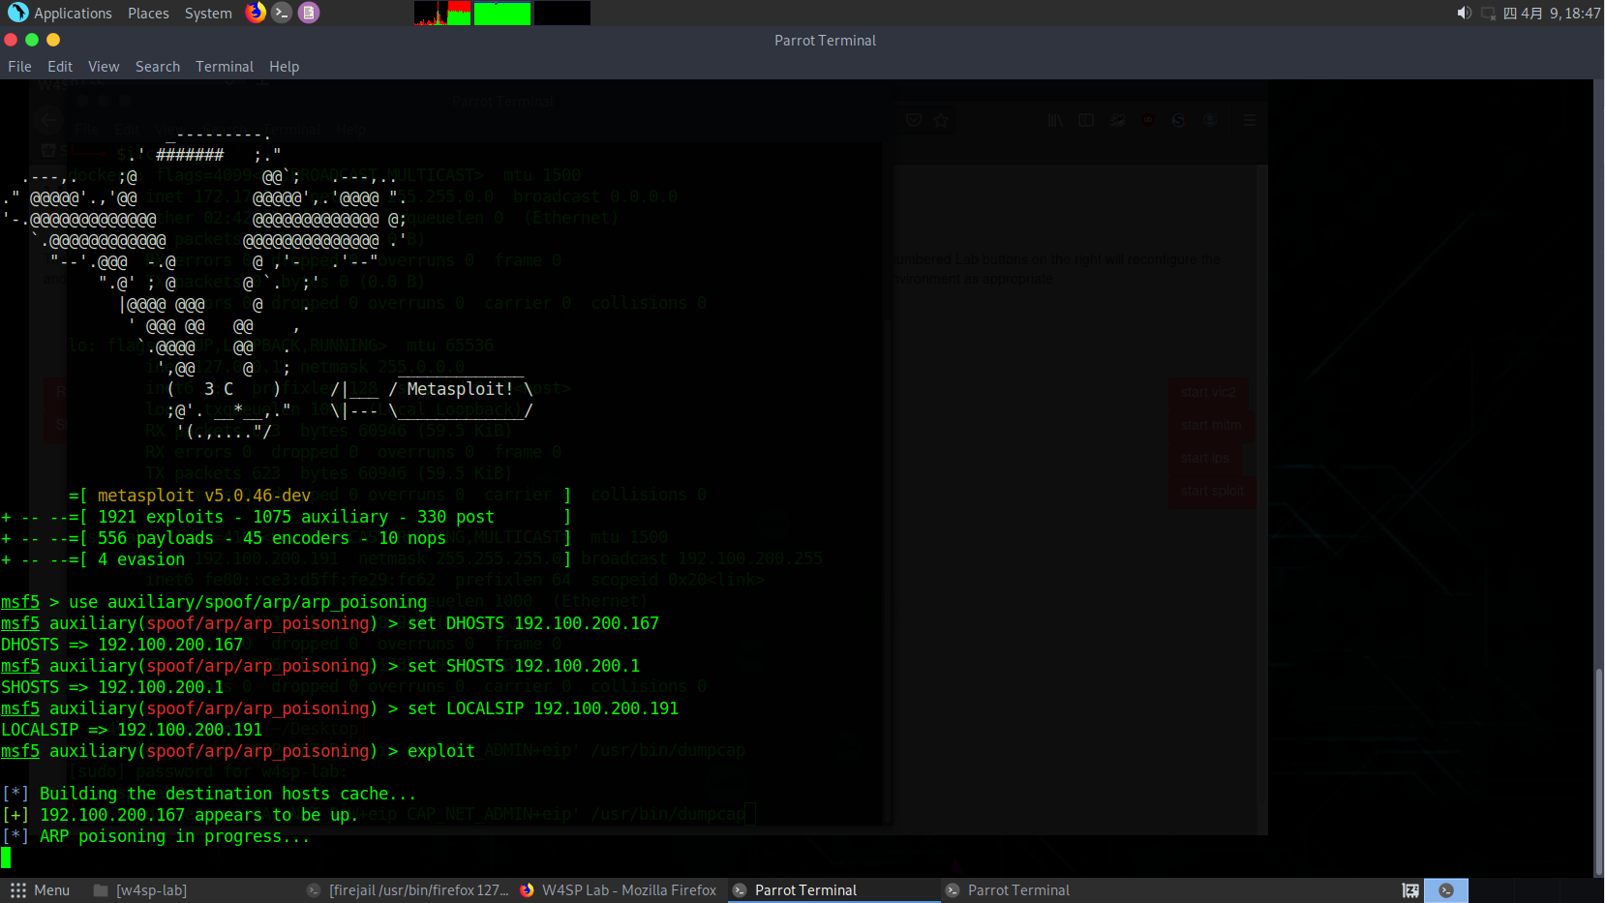The image size is (1605, 903).
Task: Open the File menu in terminal
Action: 19,67
